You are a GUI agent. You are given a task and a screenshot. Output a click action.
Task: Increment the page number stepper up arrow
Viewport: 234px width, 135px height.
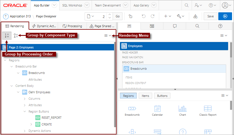pyautogui.click(x=110, y=15)
